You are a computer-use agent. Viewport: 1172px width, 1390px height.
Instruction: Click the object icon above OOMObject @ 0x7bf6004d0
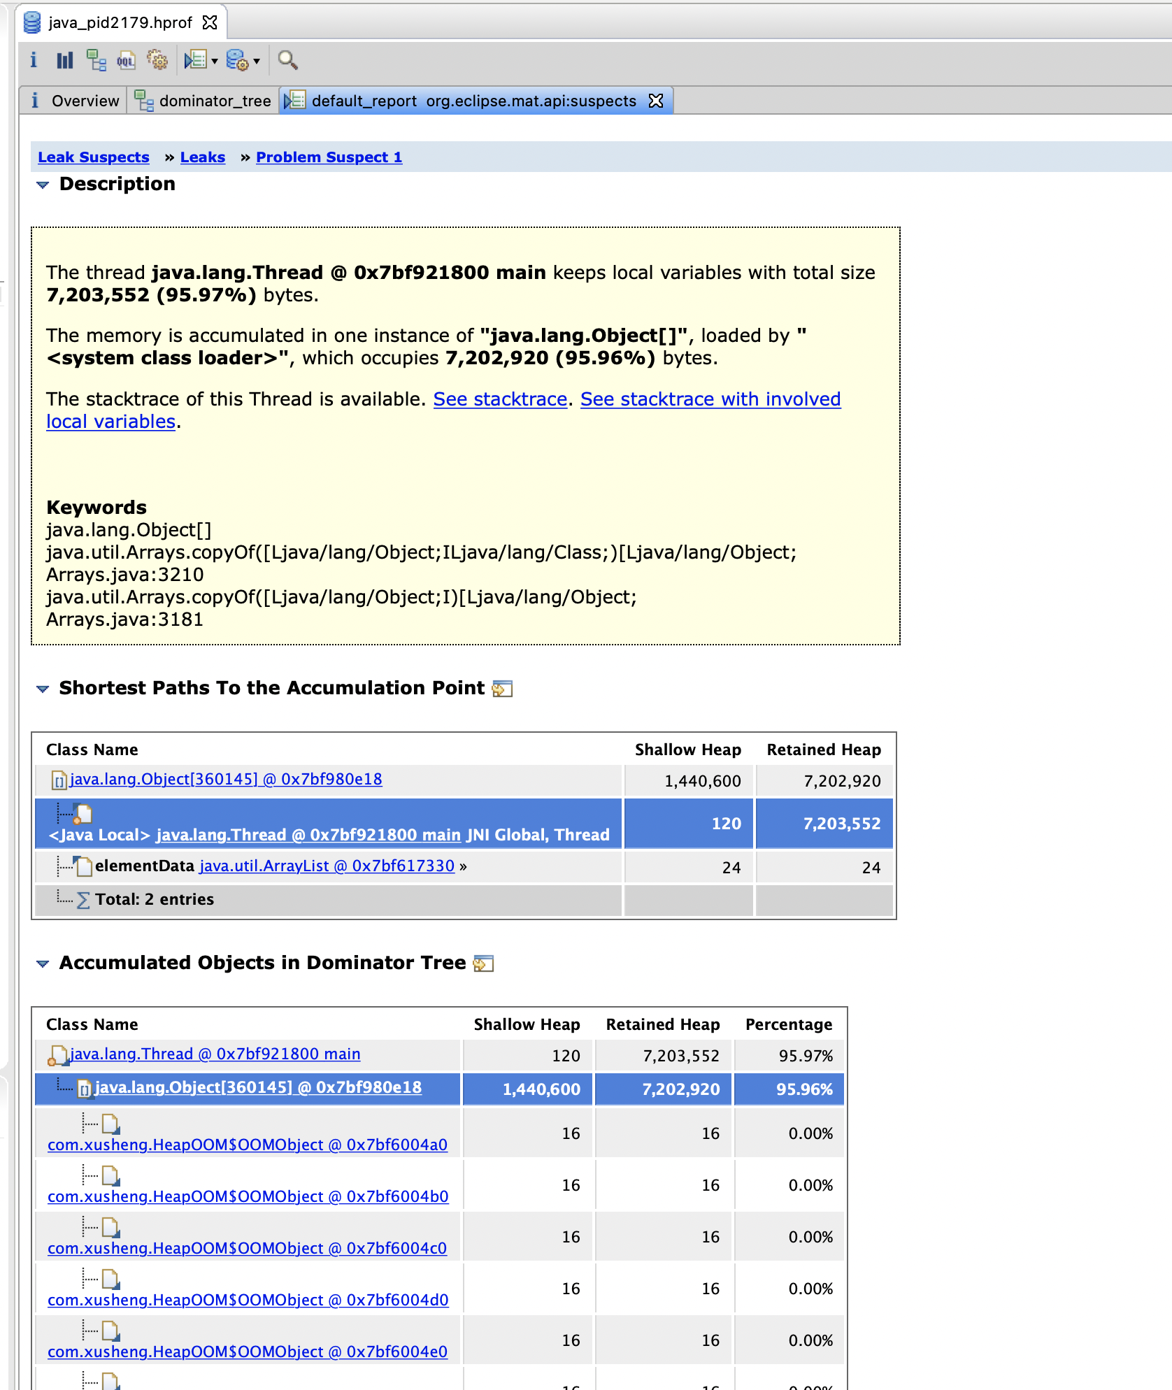point(111,1280)
